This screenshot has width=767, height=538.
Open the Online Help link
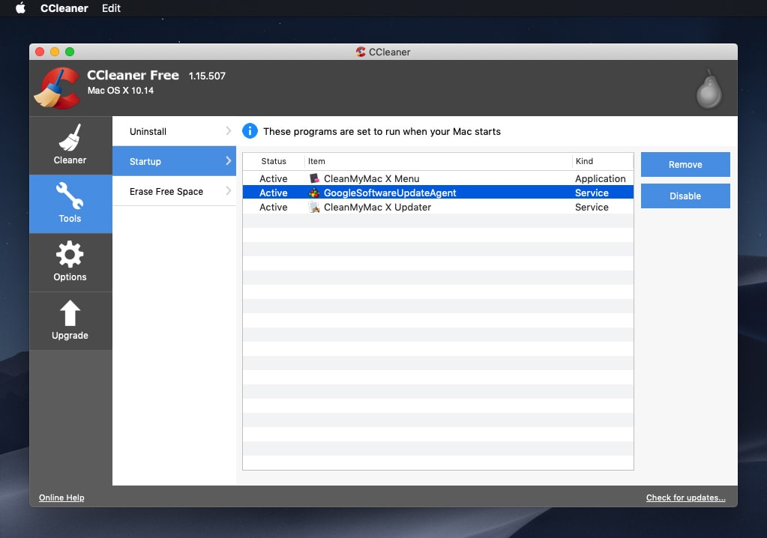61,497
